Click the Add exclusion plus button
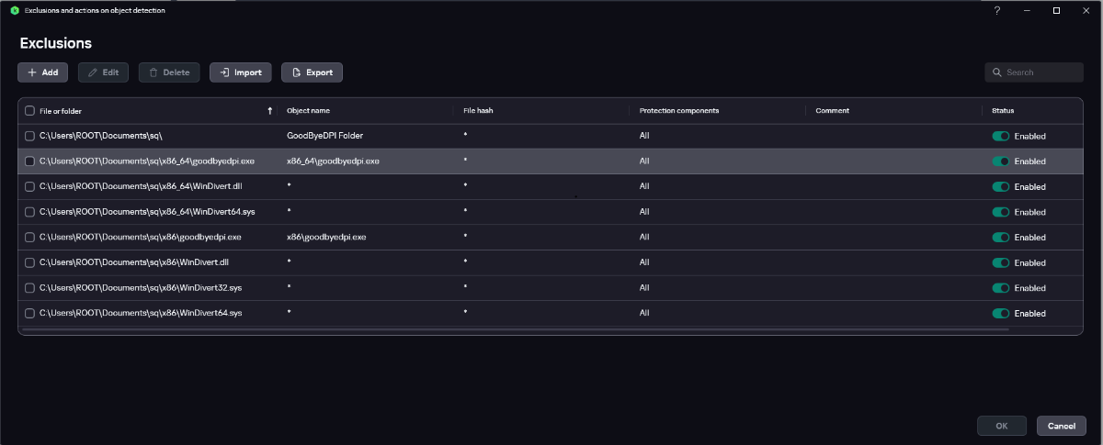 (42, 72)
